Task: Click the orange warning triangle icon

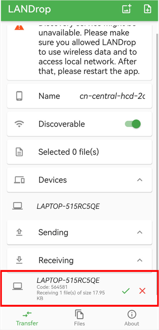Action: [19, 27]
